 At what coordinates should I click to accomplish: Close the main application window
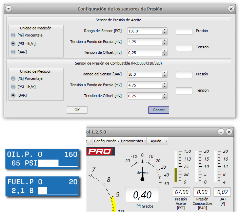click(x=229, y=132)
